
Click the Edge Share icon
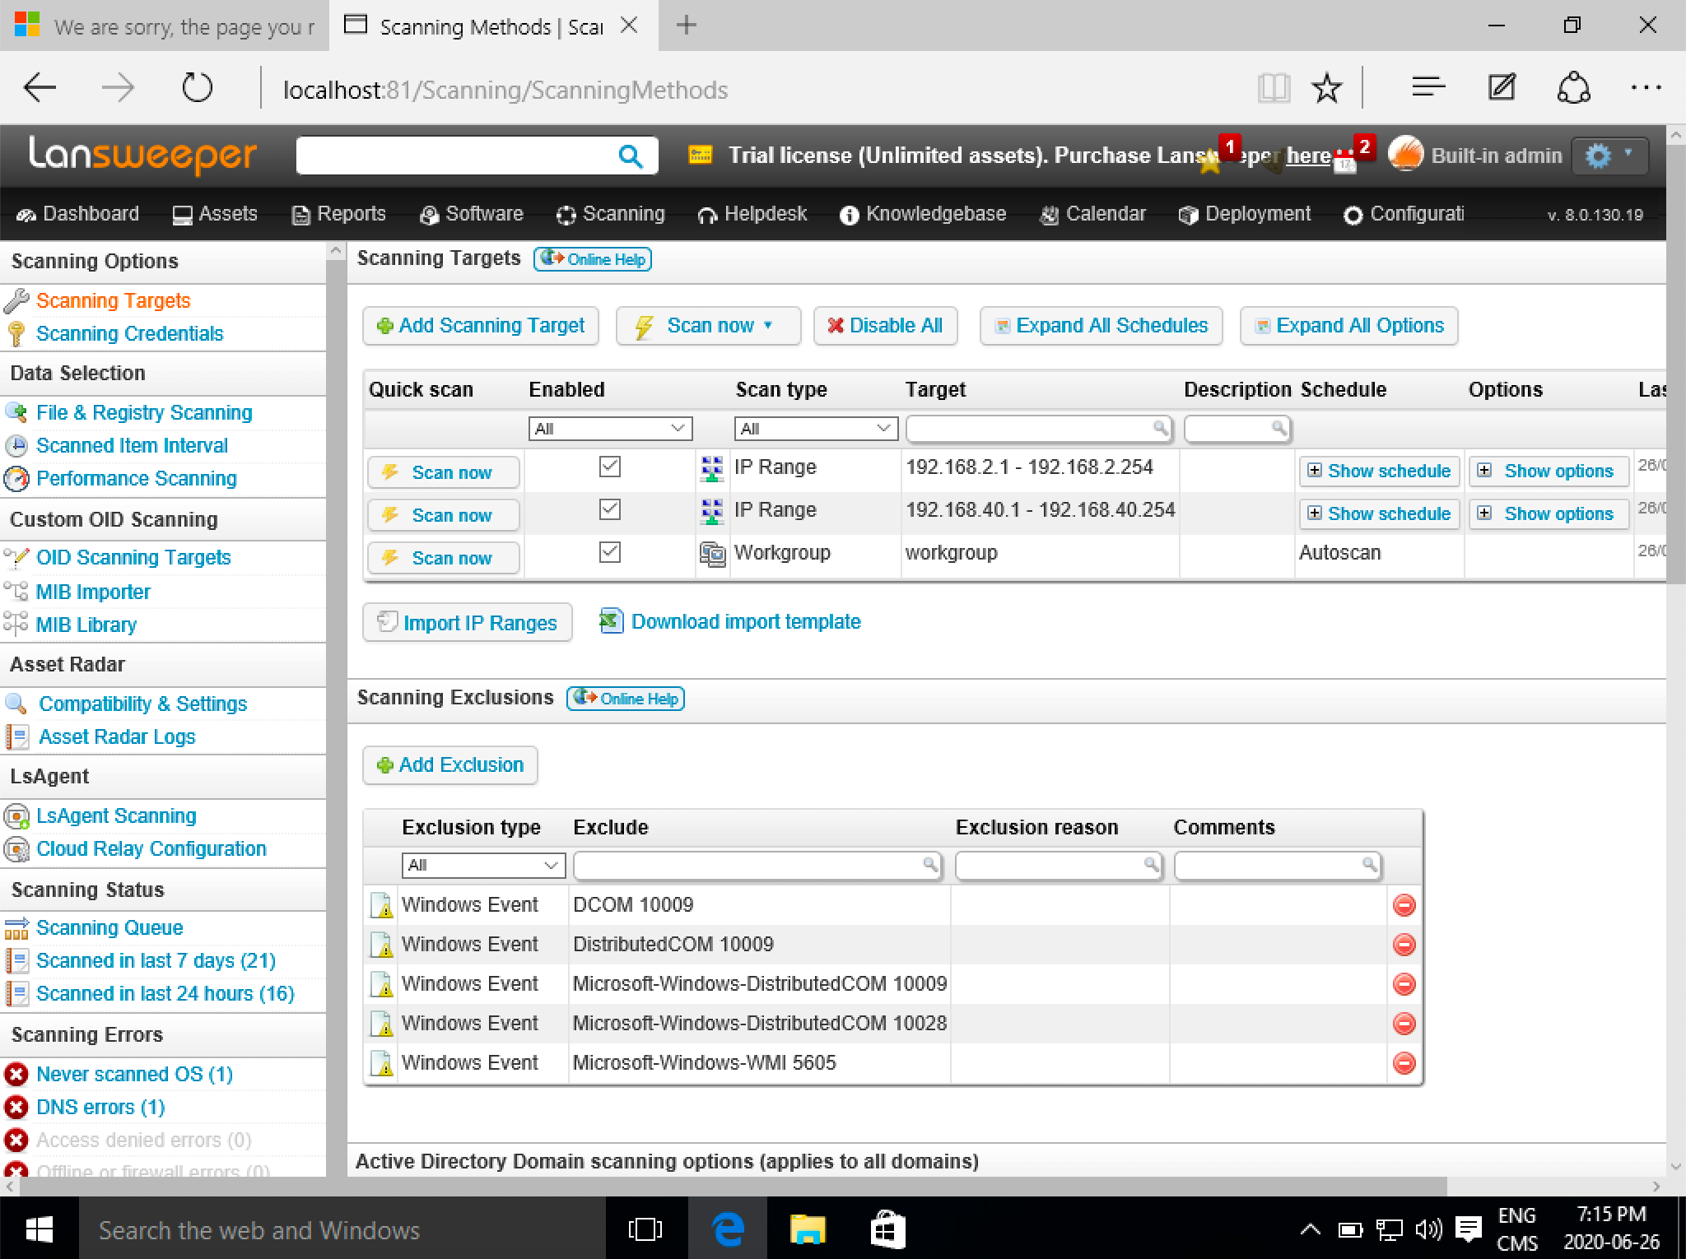click(x=1573, y=87)
